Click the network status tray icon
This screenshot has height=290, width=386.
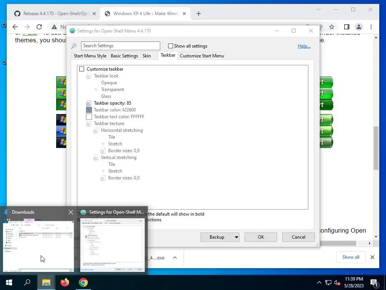[328, 282]
